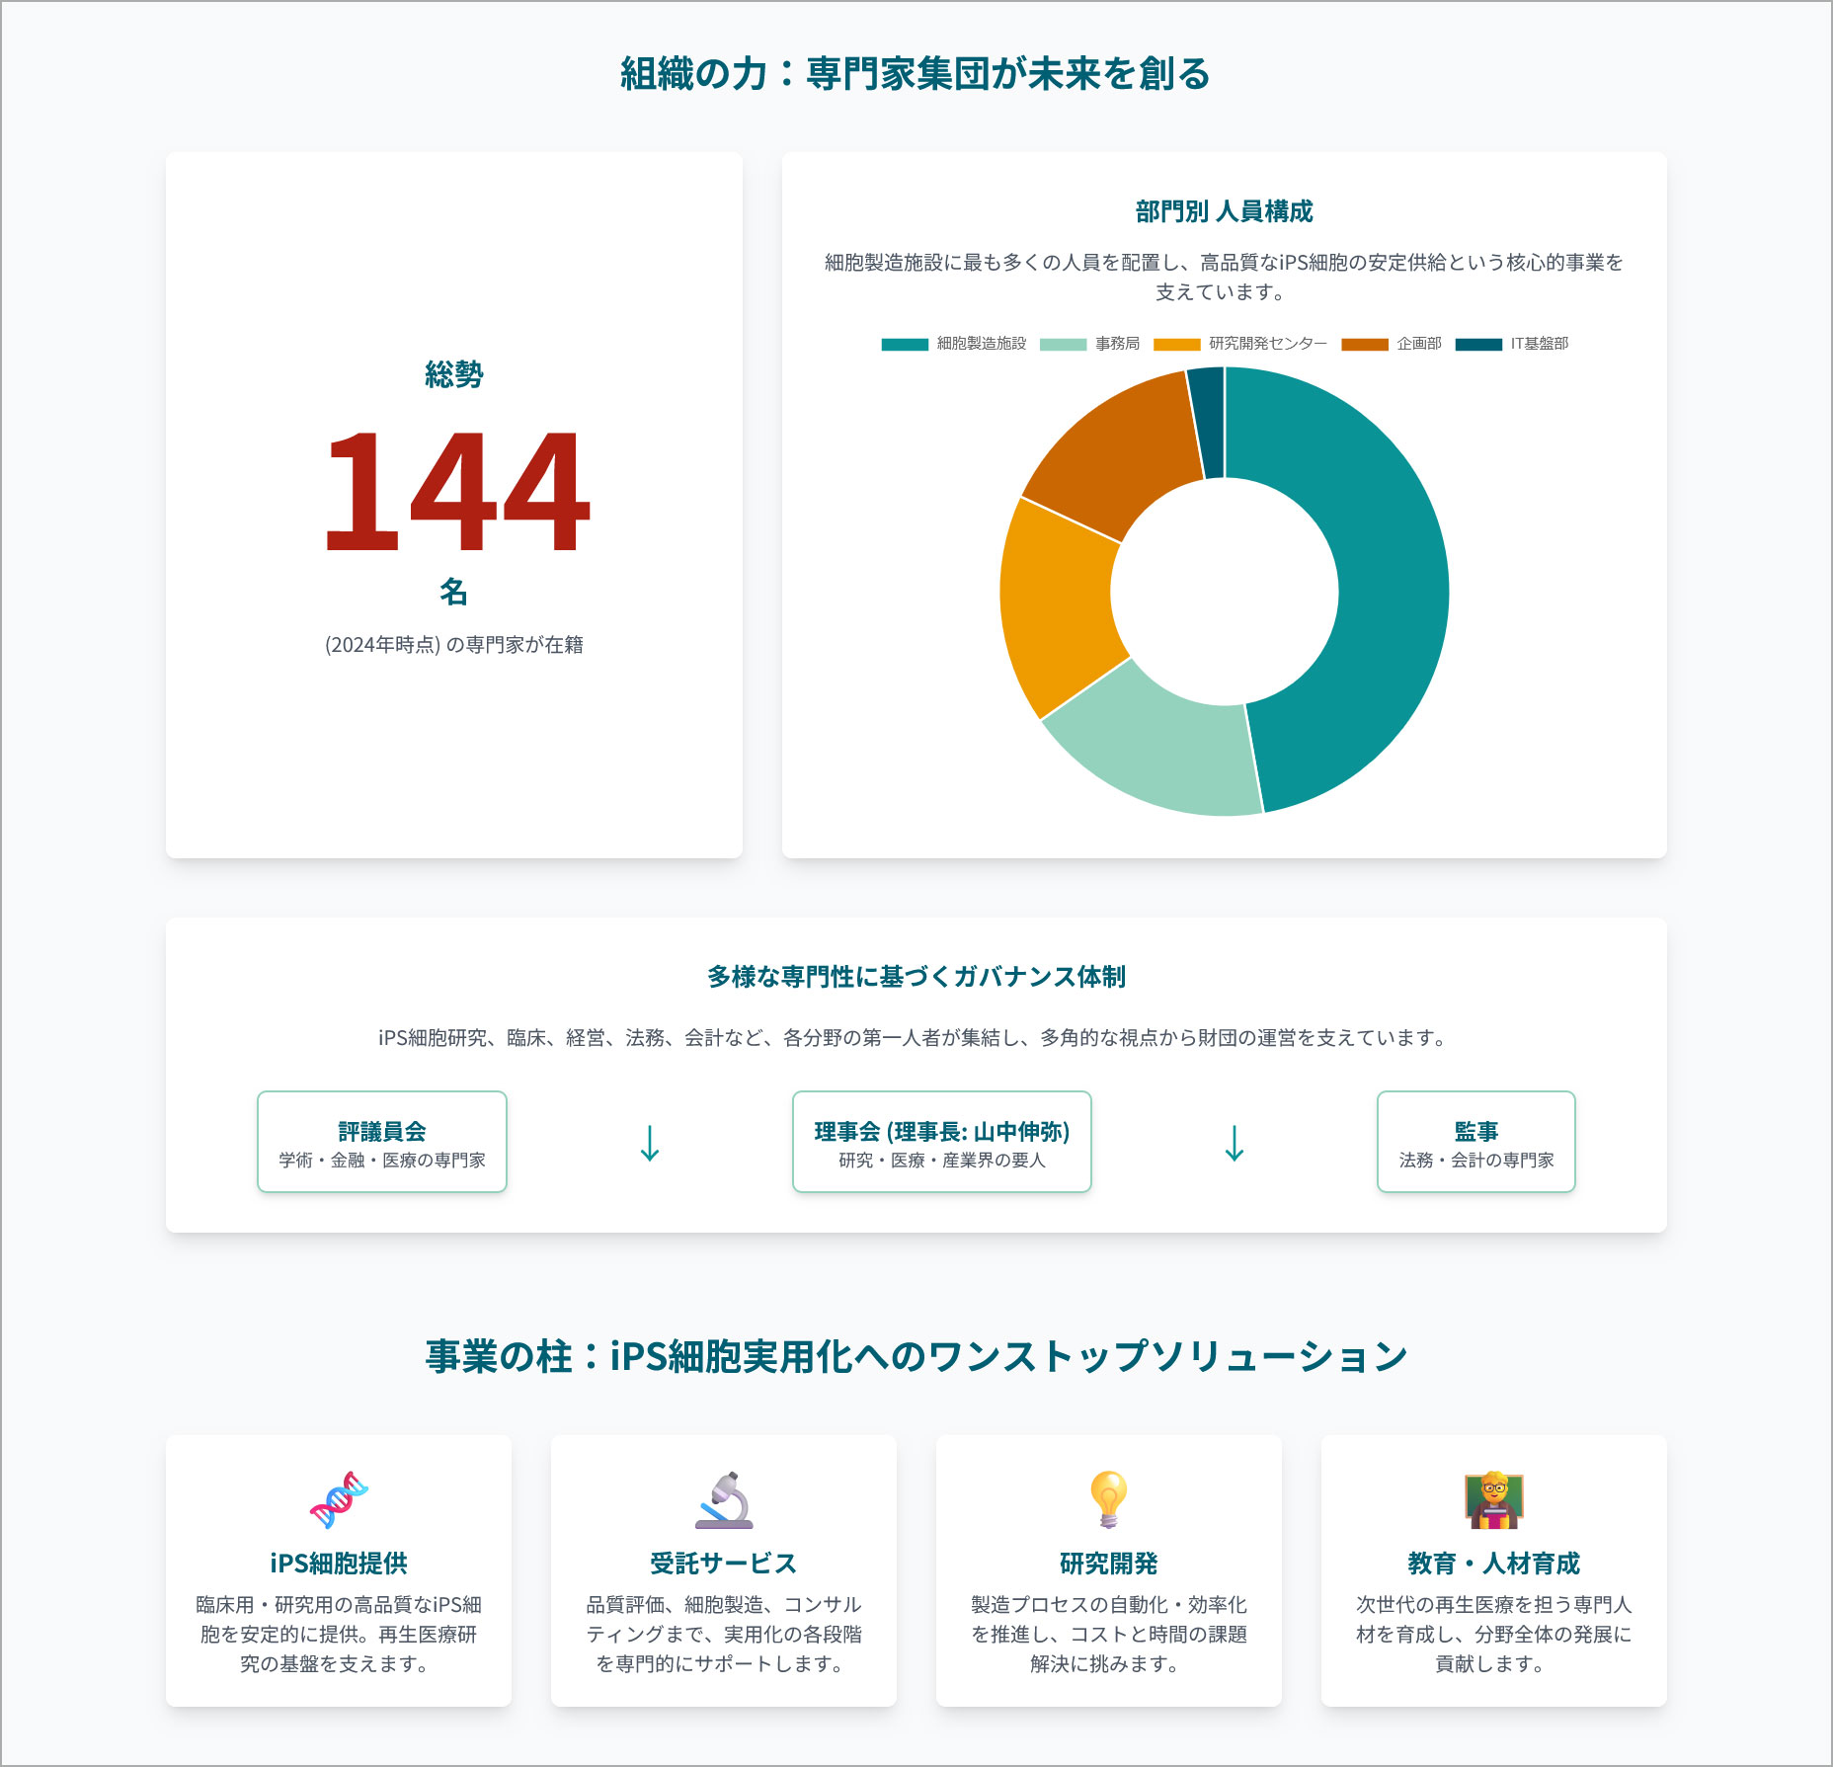Select the 監事 governance box

coord(1476,1142)
